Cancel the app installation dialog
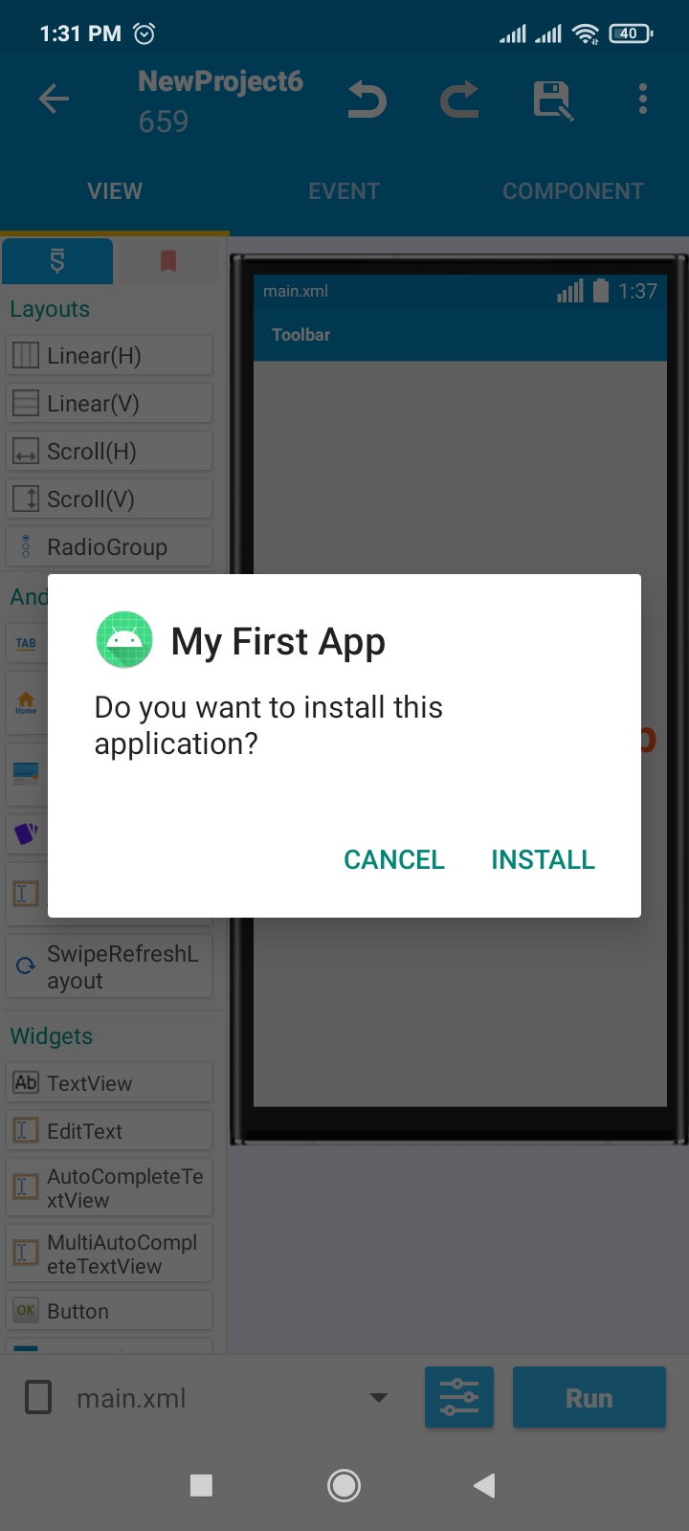 click(394, 859)
